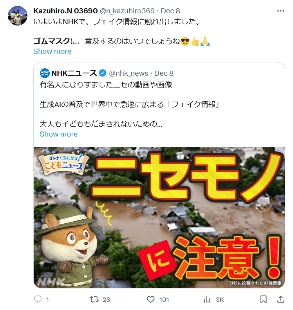Open the share upload icon
This screenshot has height=310, width=293.
[x=280, y=299]
